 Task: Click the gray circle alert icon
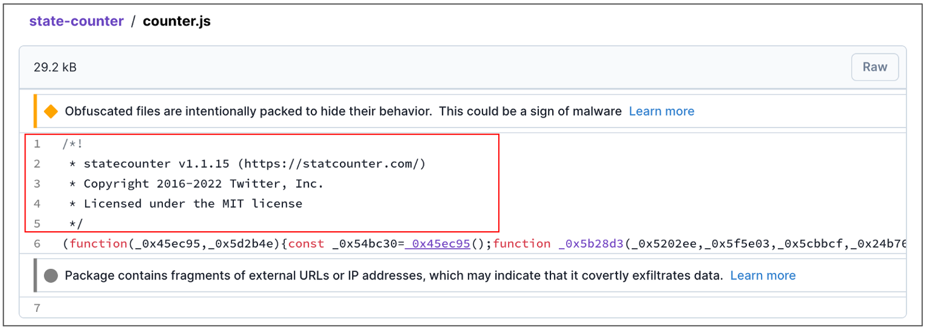click(x=51, y=276)
